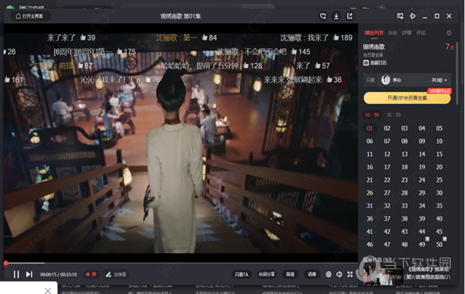The width and height of the screenshot is (465, 294).
Task: Expand the dropdown in the only-watch row
Action: coord(439,80)
